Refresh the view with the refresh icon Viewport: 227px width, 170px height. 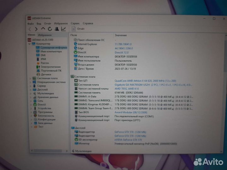click(50, 29)
